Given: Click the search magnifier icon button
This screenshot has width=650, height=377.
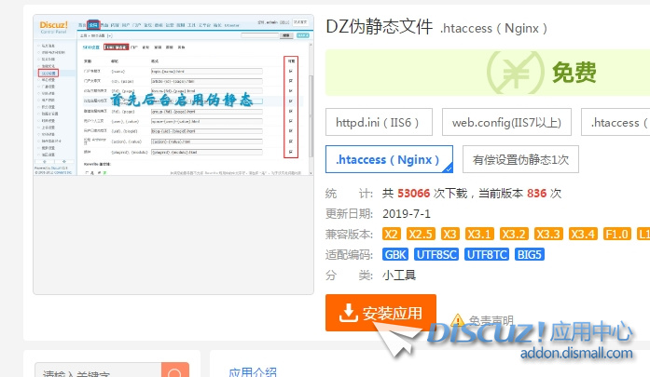Looking at the screenshot, I should (175, 370).
